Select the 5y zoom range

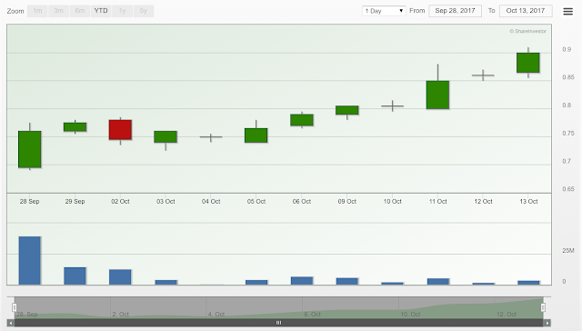pos(144,11)
